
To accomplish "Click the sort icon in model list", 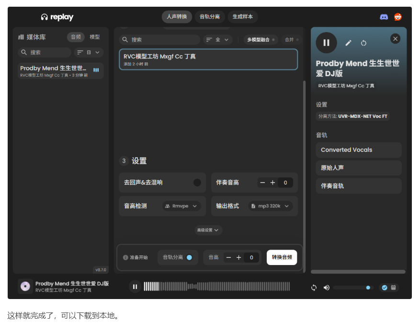I will pos(209,40).
